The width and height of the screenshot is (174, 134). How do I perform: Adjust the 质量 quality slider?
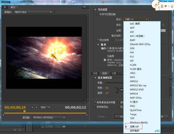115,83
